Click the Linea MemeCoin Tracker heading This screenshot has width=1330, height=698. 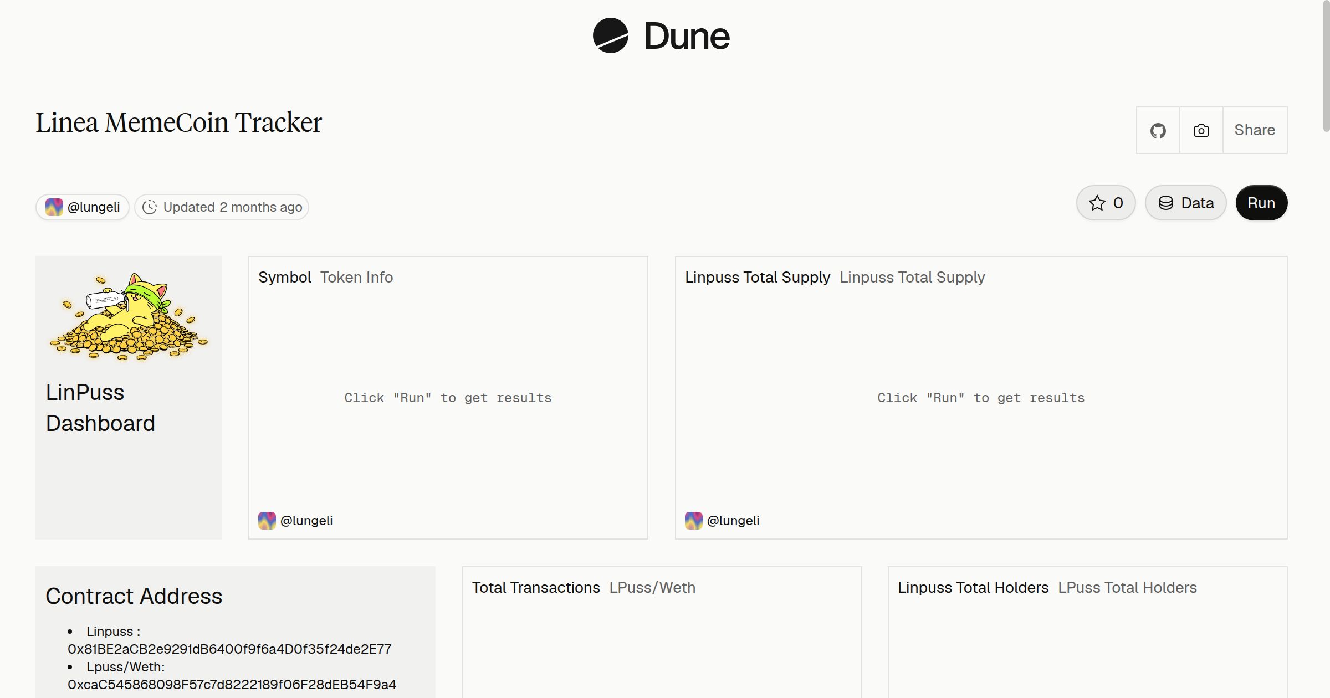178,122
